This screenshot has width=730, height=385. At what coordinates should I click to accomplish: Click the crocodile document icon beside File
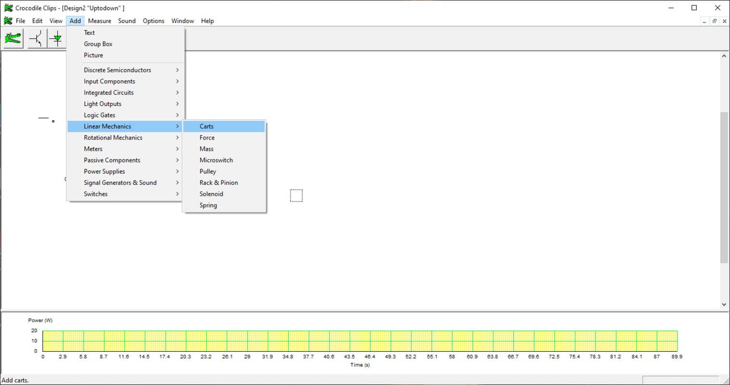click(8, 21)
